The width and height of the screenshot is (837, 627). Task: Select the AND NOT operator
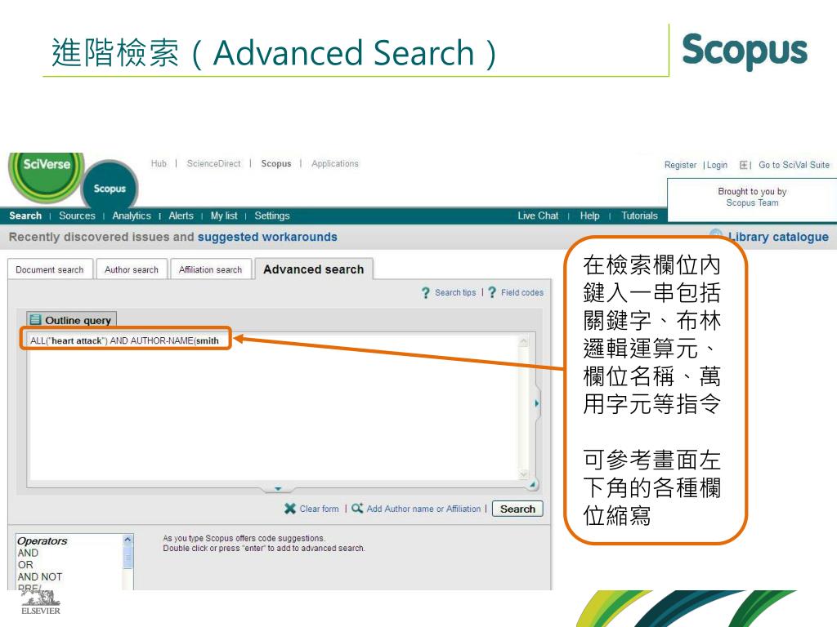click(39, 577)
